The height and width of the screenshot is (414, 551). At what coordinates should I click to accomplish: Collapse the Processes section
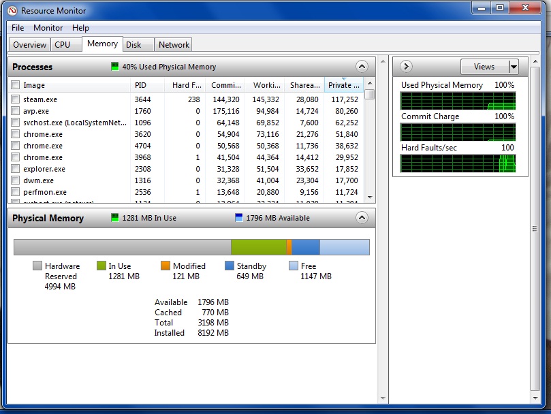pyautogui.click(x=362, y=67)
